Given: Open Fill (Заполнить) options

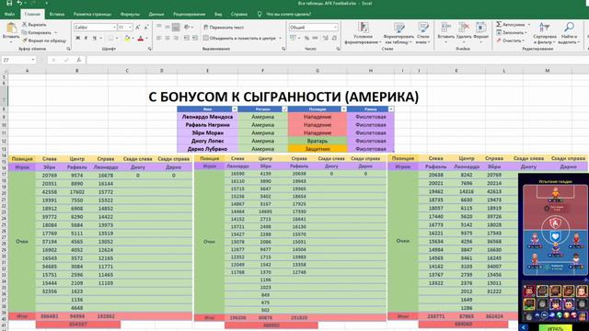Looking at the screenshot, I should 512,33.
